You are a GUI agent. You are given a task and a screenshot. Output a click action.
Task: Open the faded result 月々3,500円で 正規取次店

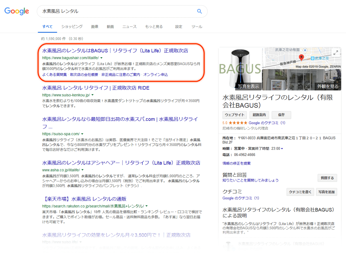tap(116, 235)
